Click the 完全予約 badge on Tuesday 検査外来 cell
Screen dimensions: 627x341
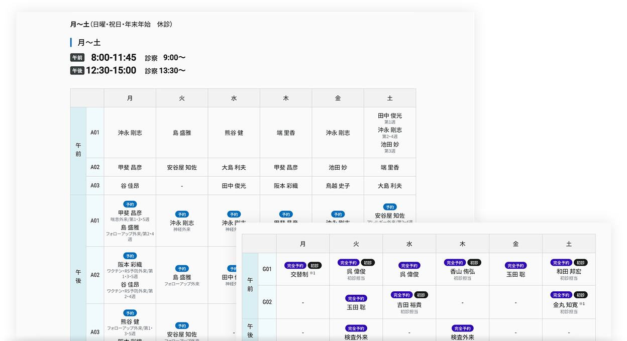pos(356,329)
